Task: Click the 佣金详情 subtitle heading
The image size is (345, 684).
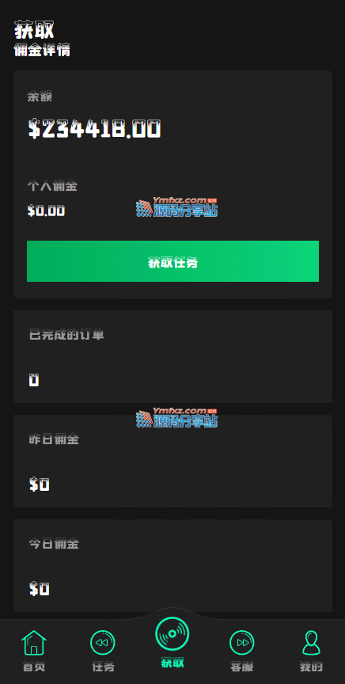Action: (42, 50)
